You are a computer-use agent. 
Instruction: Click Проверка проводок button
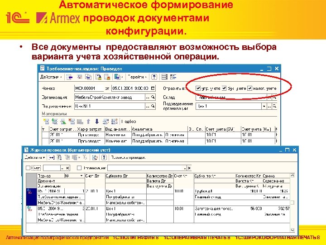coord(128,157)
